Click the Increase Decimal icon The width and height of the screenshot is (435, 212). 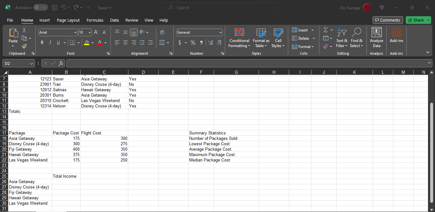click(210, 42)
